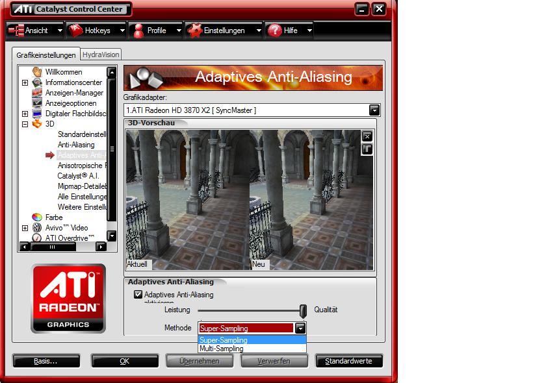Click the Digitaler Flachbildschirm monitor icon

point(37,114)
